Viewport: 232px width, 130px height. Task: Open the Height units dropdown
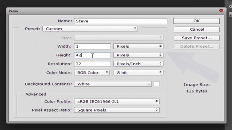138,55
